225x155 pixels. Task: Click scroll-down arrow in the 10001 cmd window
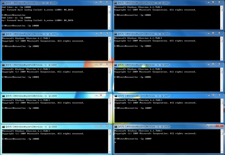click(222, 28)
